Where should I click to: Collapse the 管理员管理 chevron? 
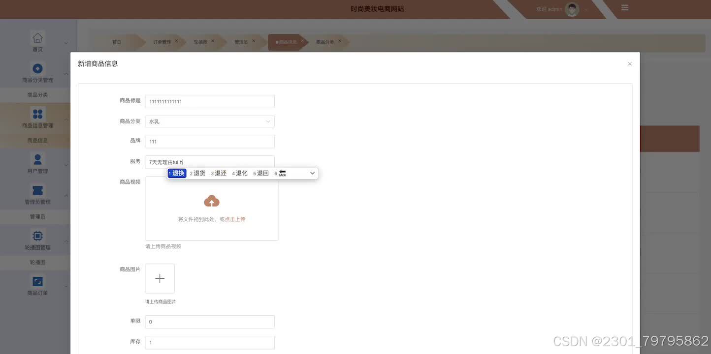(66, 195)
